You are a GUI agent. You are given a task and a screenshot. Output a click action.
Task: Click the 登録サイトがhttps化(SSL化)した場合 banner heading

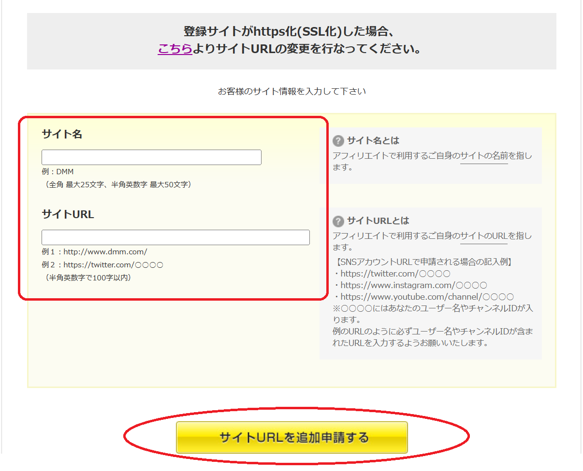(x=291, y=32)
